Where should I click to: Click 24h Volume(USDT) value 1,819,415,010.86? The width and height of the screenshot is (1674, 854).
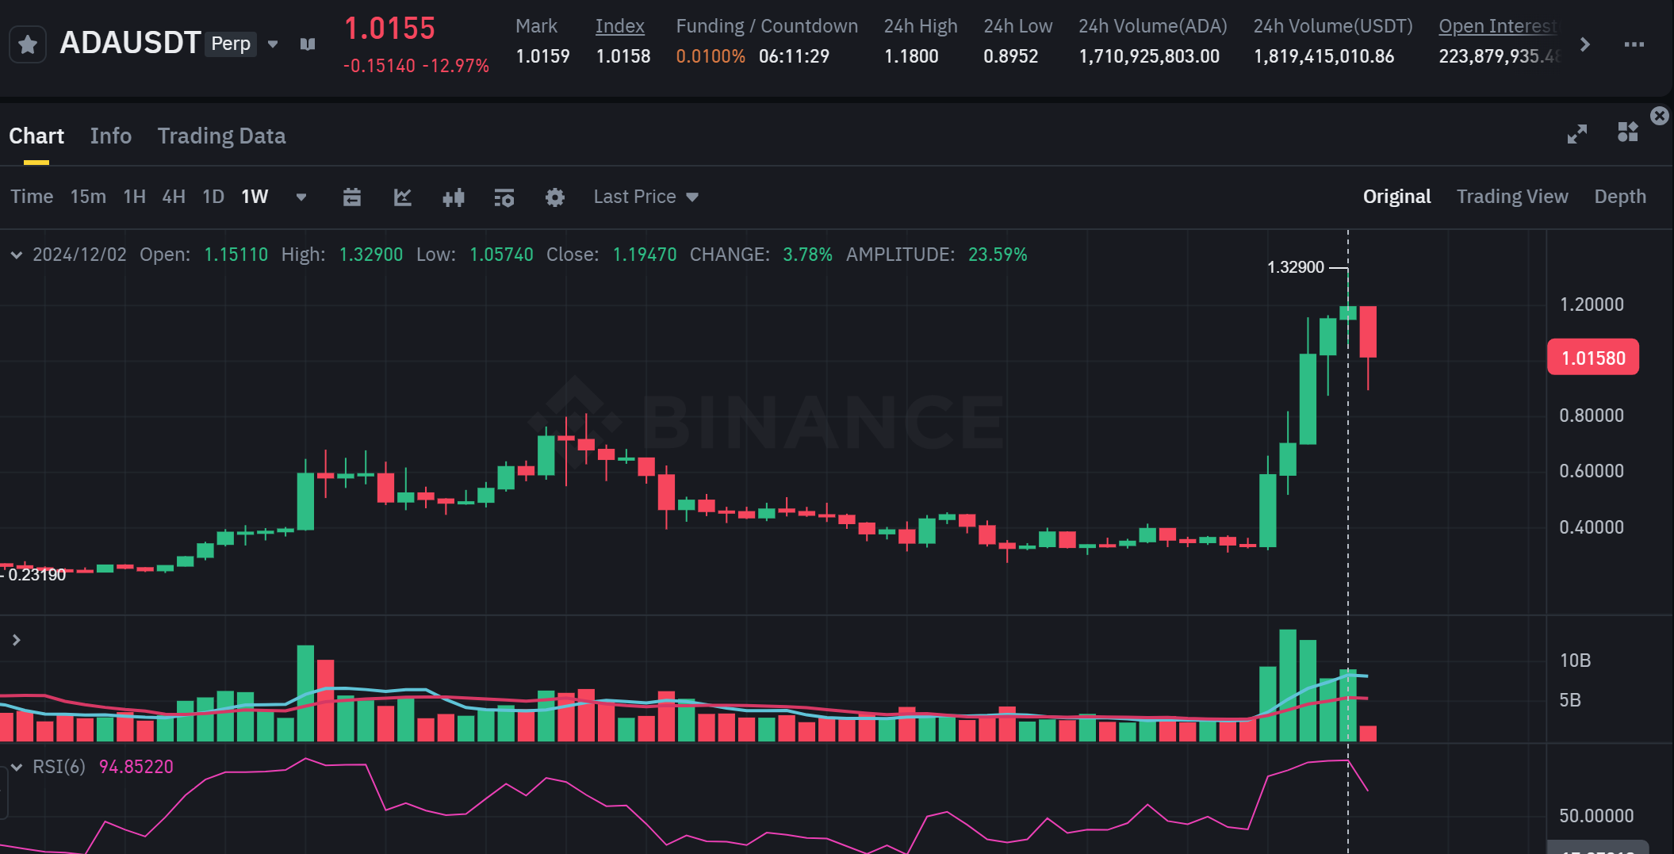(1323, 56)
